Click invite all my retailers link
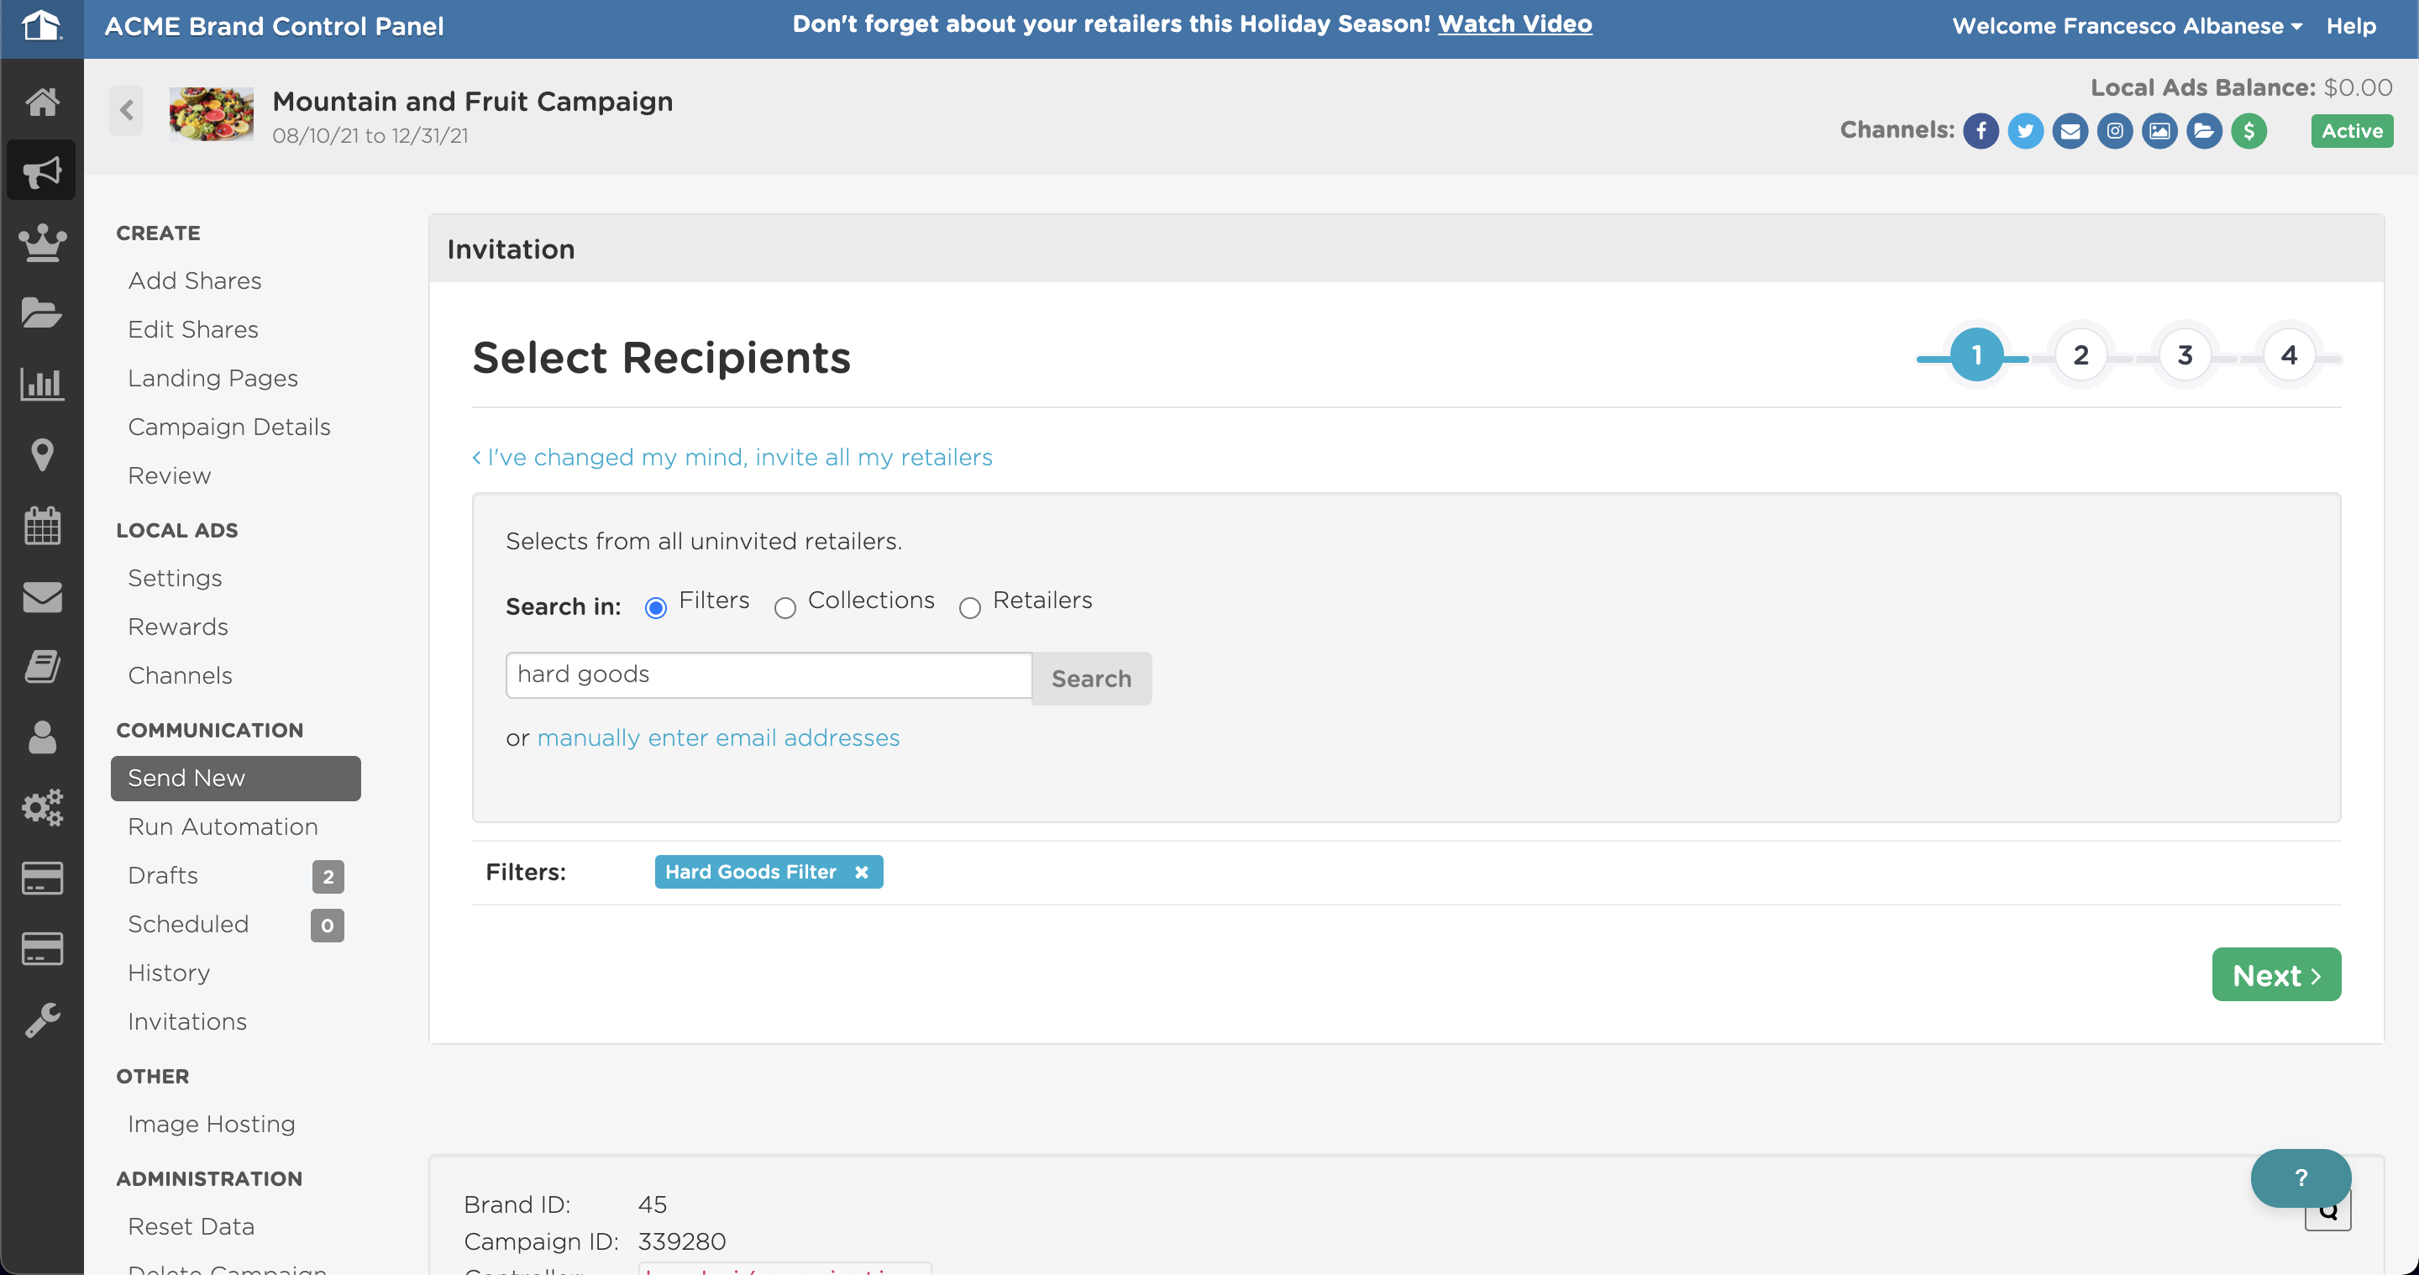The width and height of the screenshot is (2419, 1275). click(x=732, y=457)
